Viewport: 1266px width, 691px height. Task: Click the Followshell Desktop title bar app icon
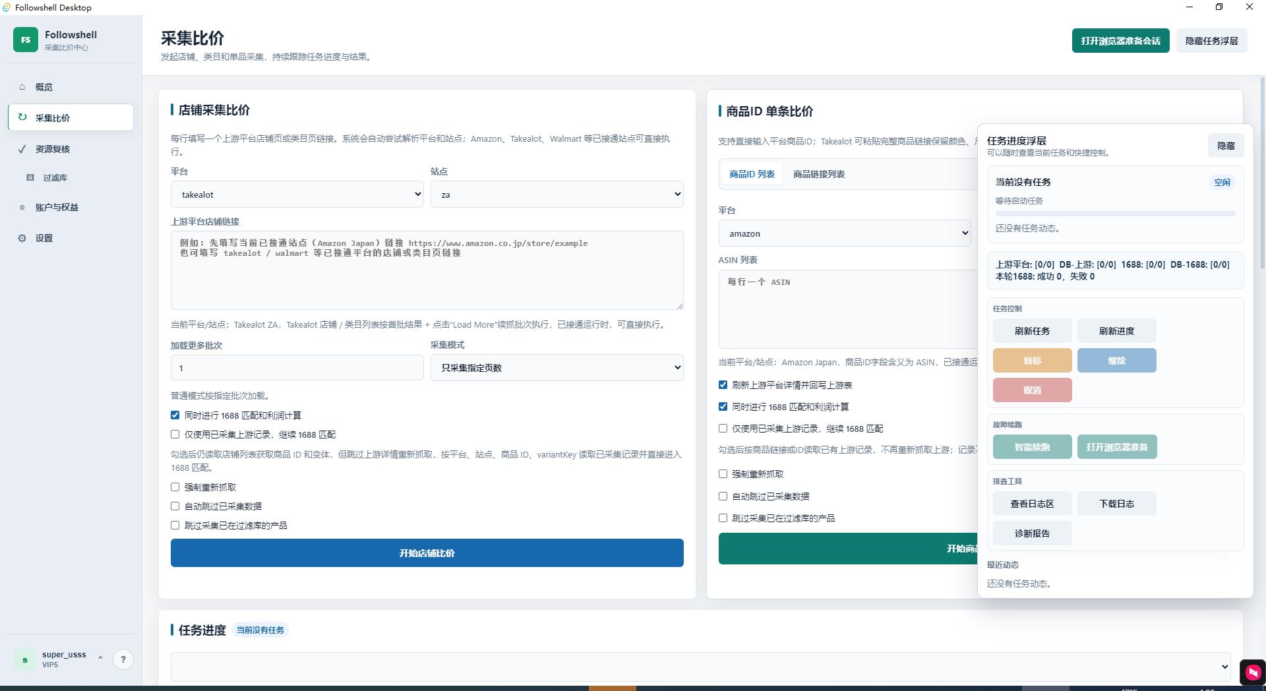pyautogui.click(x=7, y=7)
